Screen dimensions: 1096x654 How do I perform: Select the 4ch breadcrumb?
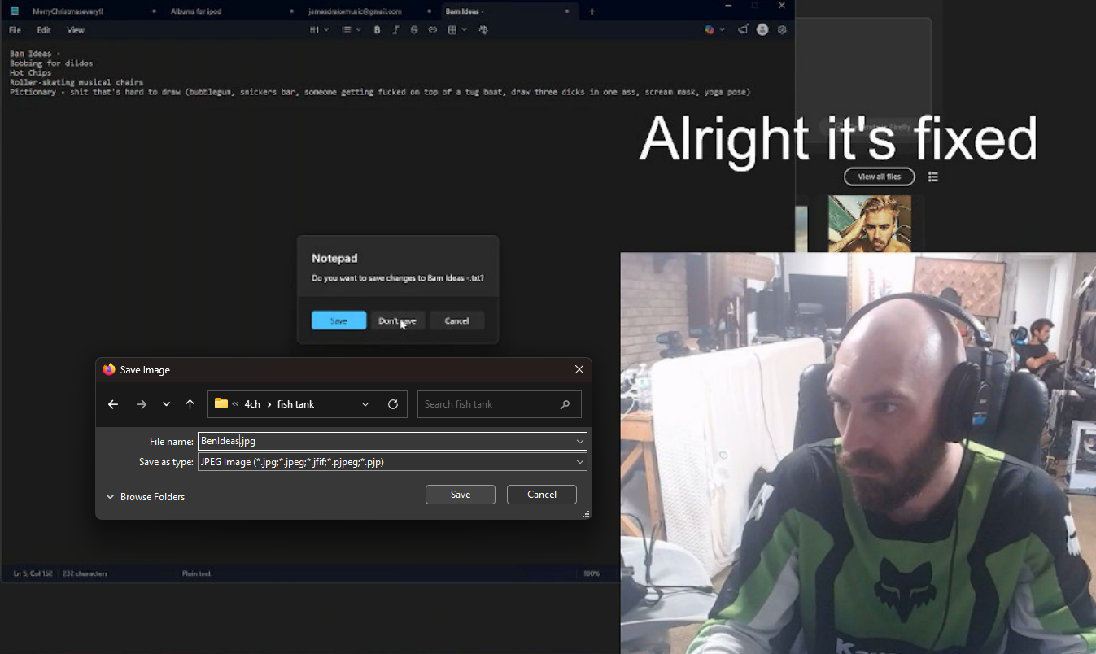coord(252,404)
